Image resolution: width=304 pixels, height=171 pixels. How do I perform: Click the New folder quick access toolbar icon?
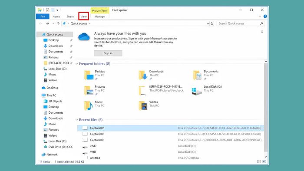point(53,10)
